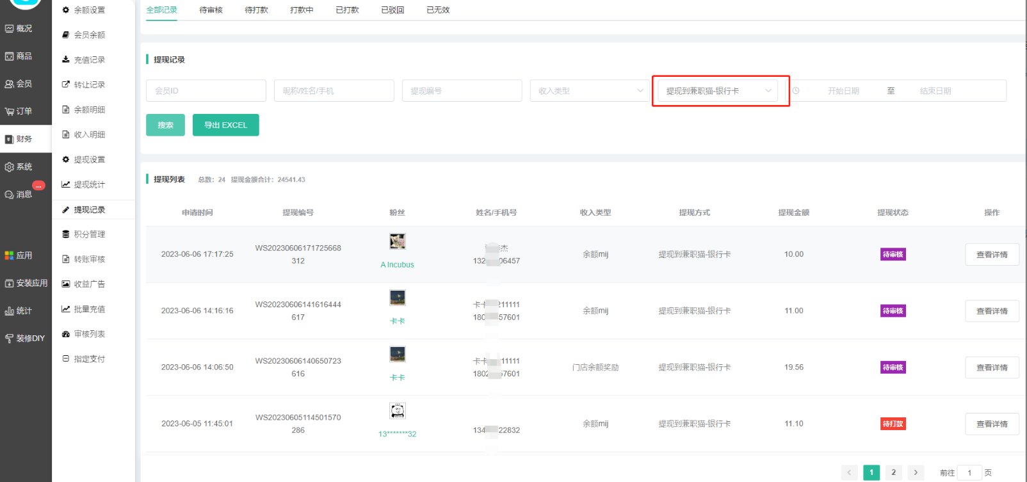The width and height of the screenshot is (1027, 482).
Task: Go to next page arrow in pagination
Action: [916, 472]
